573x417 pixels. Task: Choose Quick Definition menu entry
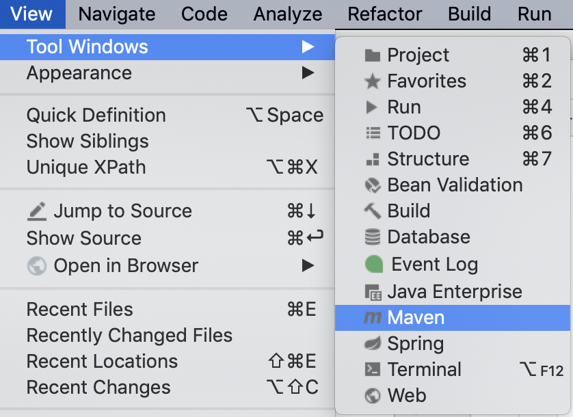[96, 115]
